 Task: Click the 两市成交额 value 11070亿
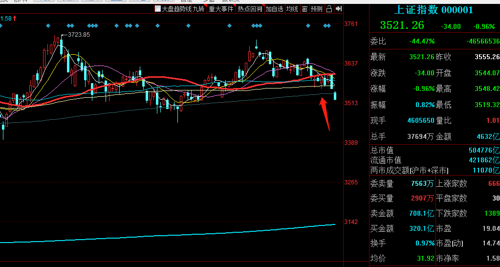click(486, 170)
